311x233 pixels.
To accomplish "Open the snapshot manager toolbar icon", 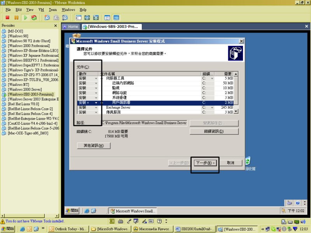I will pos(65,17).
